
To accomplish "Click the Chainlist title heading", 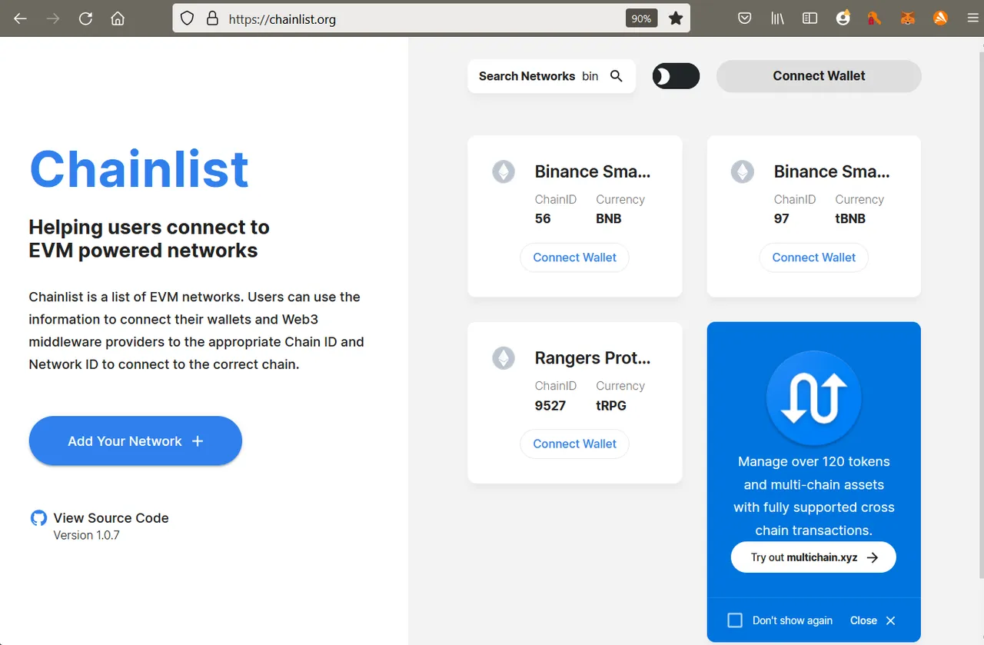I will (139, 168).
